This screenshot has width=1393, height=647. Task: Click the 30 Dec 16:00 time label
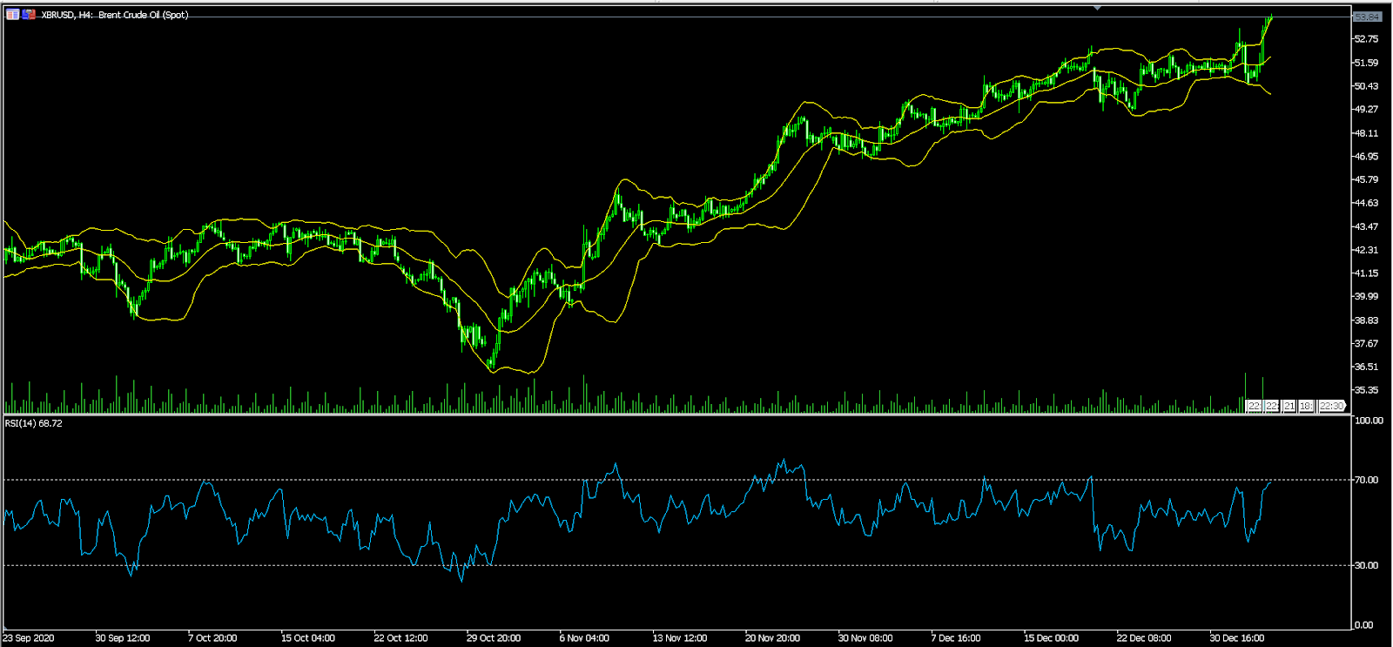coord(1237,638)
